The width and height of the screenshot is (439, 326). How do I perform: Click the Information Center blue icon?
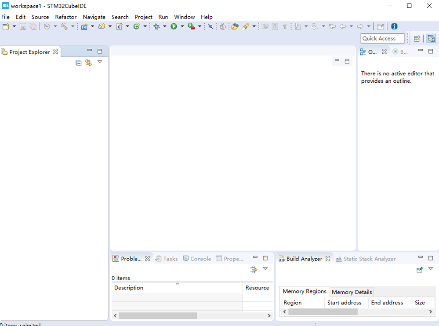394,26
